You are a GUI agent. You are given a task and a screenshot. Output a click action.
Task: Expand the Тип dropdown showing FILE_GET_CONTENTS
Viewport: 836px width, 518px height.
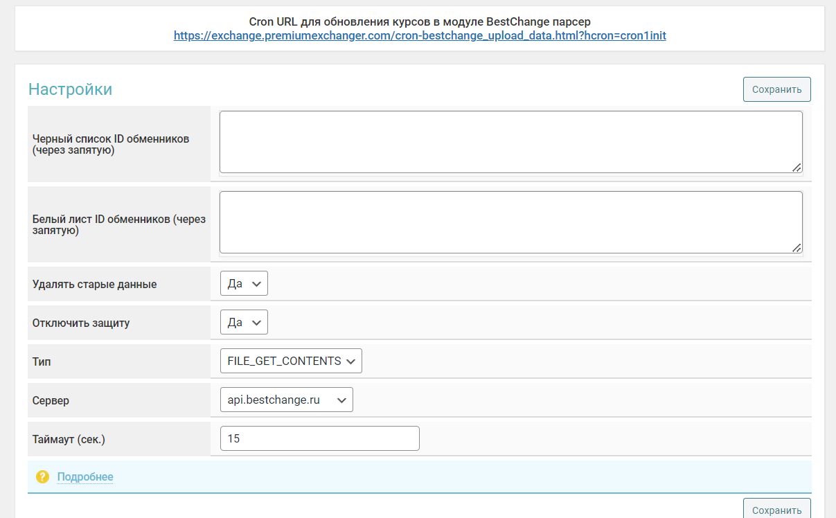[x=291, y=361]
